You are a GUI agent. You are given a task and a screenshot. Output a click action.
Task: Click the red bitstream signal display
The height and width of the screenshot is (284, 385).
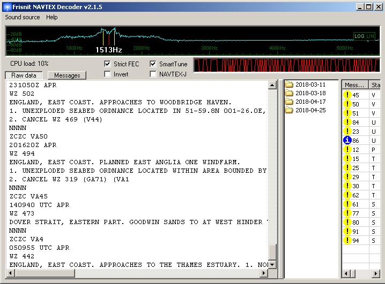(x=287, y=65)
